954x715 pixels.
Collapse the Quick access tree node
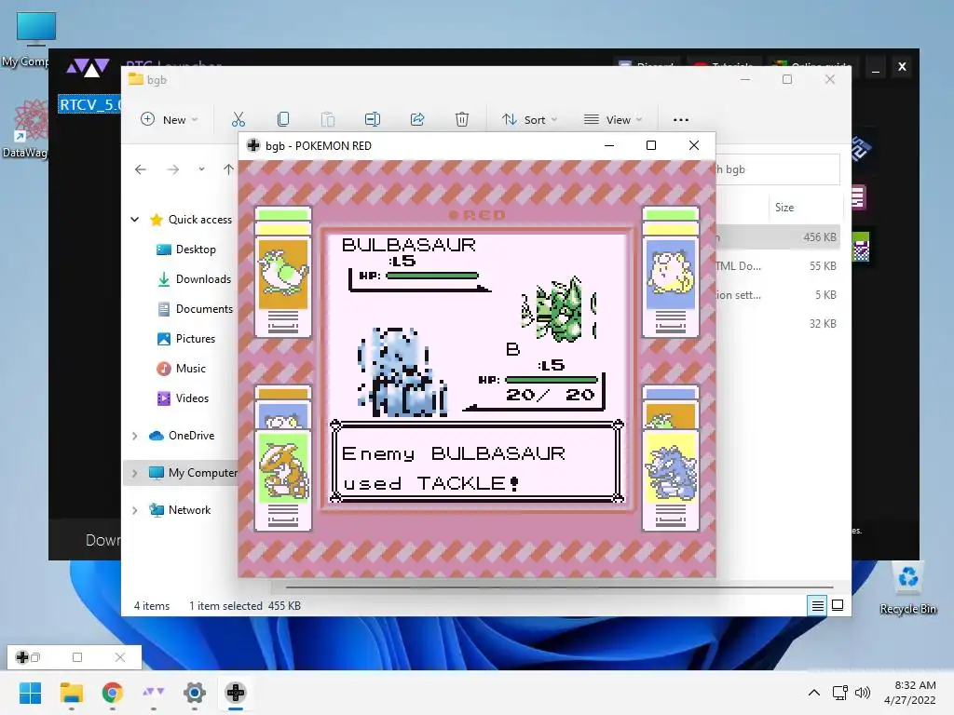[135, 220]
